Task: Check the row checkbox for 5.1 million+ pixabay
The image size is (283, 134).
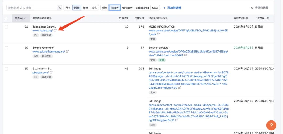Action: click(x=7, y=69)
